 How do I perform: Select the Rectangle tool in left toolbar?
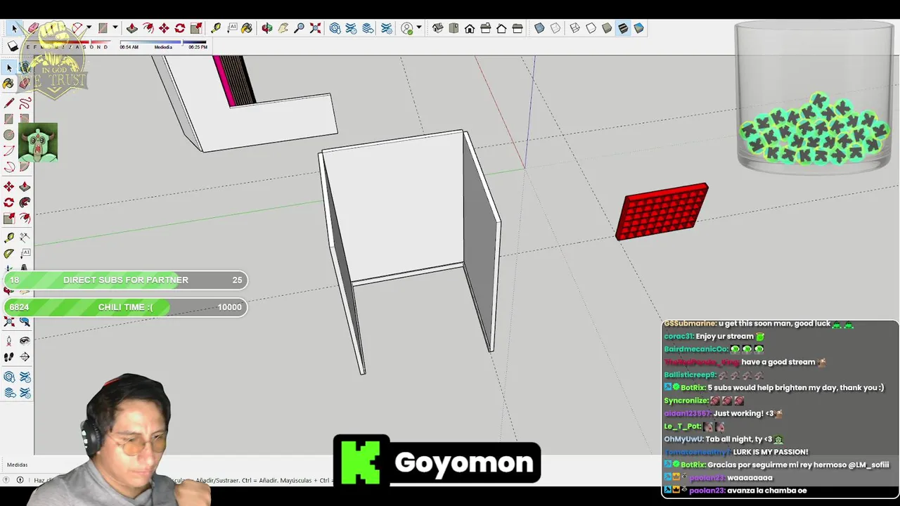tap(8, 119)
